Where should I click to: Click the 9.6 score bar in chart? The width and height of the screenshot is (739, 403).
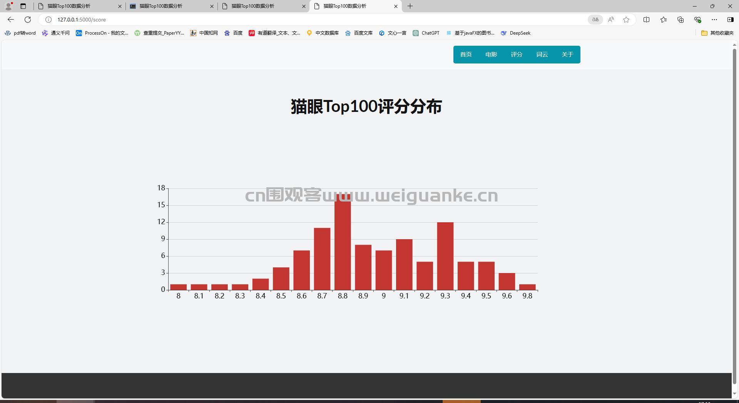(x=507, y=281)
